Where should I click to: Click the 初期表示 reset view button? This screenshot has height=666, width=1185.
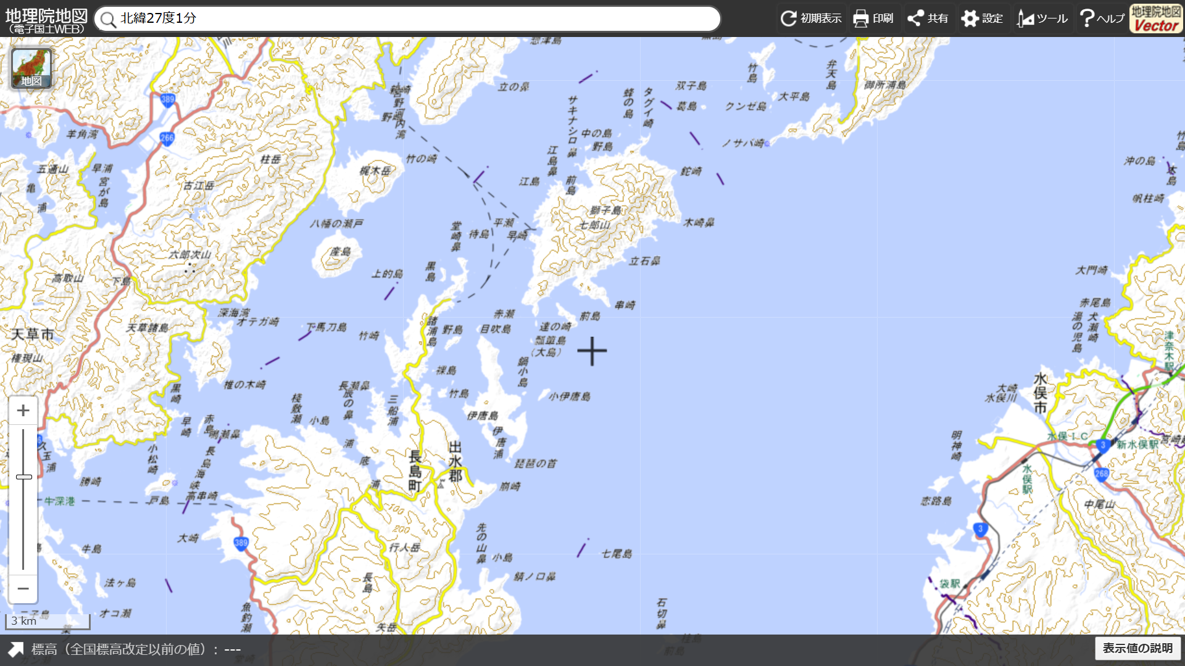pyautogui.click(x=811, y=18)
